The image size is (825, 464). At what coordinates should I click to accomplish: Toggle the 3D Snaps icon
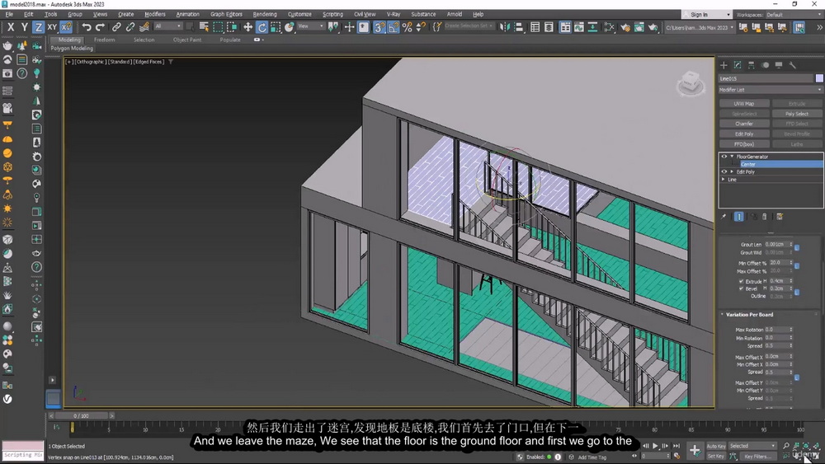pyautogui.click(x=379, y=27)
